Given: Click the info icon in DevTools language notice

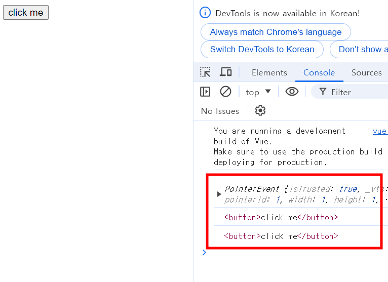Looking at the screenshot, I should point(205,13).
